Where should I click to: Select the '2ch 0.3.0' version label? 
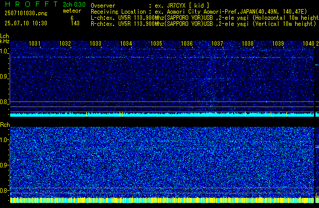[x=74, y=5]
